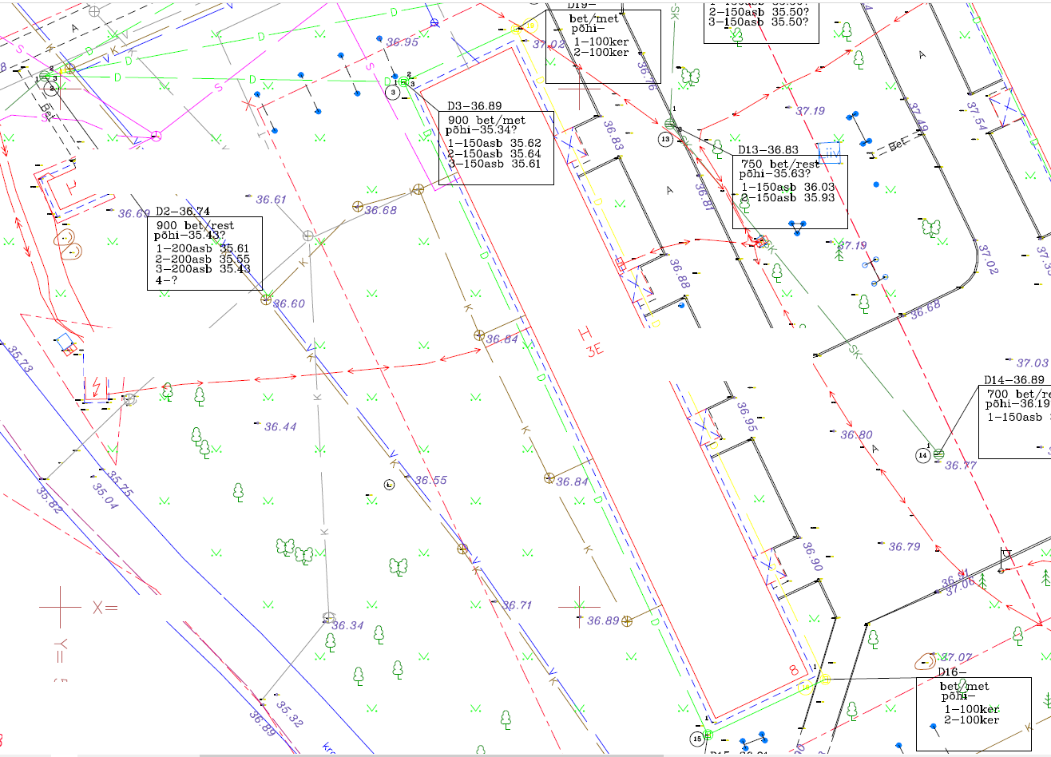Viewport: 1051px width, 757px height.
Task: Click the D14-36.89 annotation box
Action: click(1014, 422)
